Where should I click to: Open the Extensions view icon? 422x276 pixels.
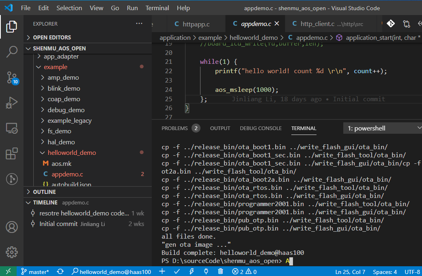click(x=12, y=154)
